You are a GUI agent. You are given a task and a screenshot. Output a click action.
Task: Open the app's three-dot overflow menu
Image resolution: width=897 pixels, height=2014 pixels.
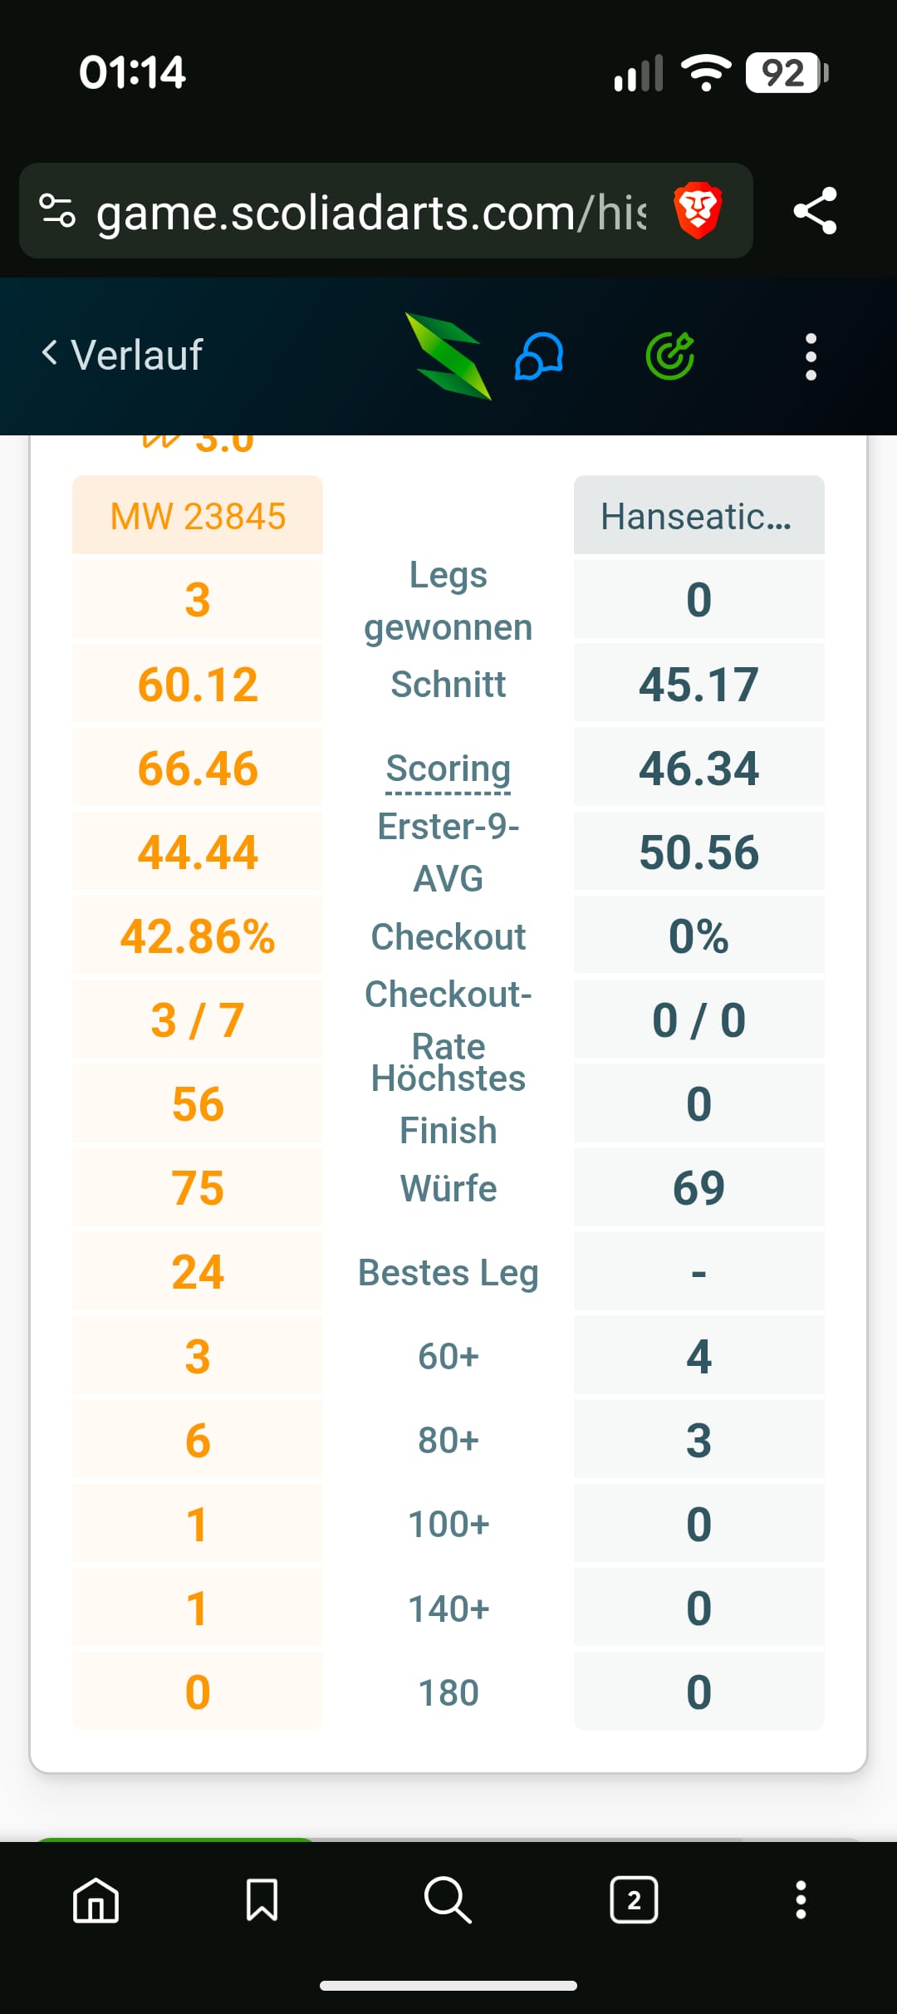coord(811,356)
